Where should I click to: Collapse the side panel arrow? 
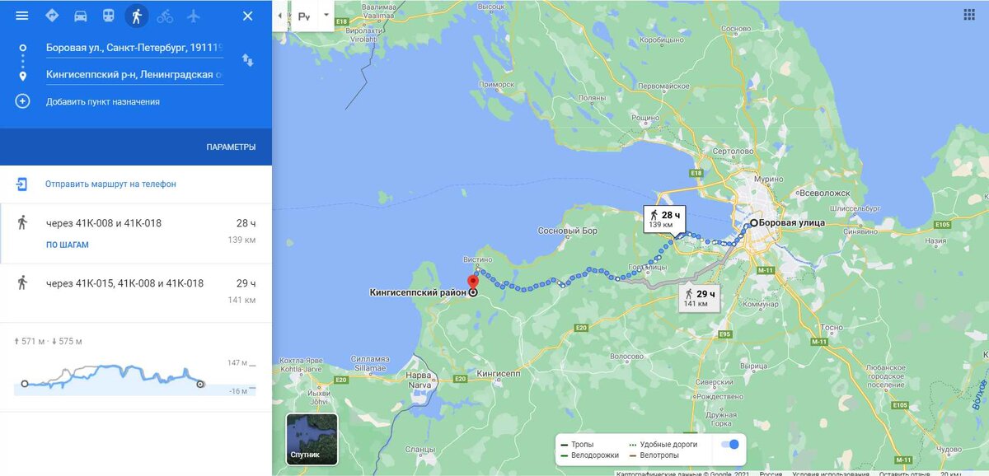[280, 16]
